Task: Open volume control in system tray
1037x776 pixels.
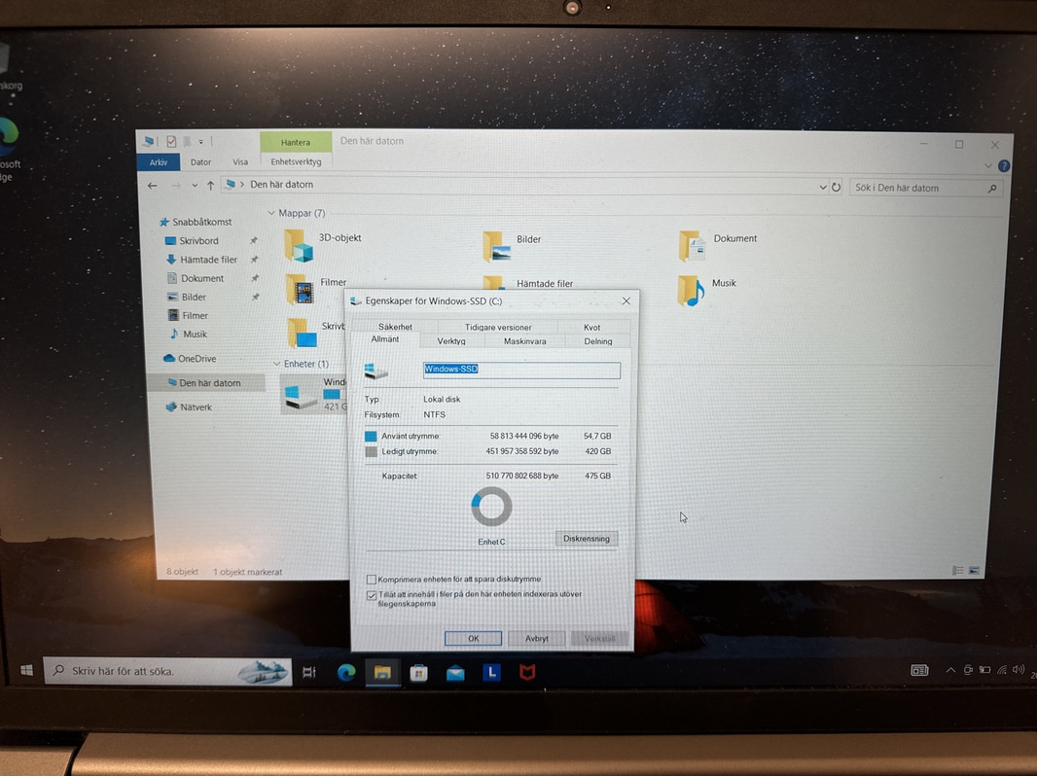Action: pos(1018,670)
